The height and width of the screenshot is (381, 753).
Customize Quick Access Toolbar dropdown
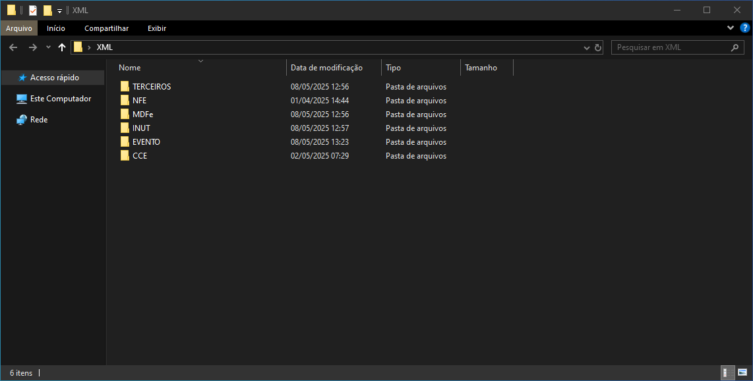click(x=59, y=11)
